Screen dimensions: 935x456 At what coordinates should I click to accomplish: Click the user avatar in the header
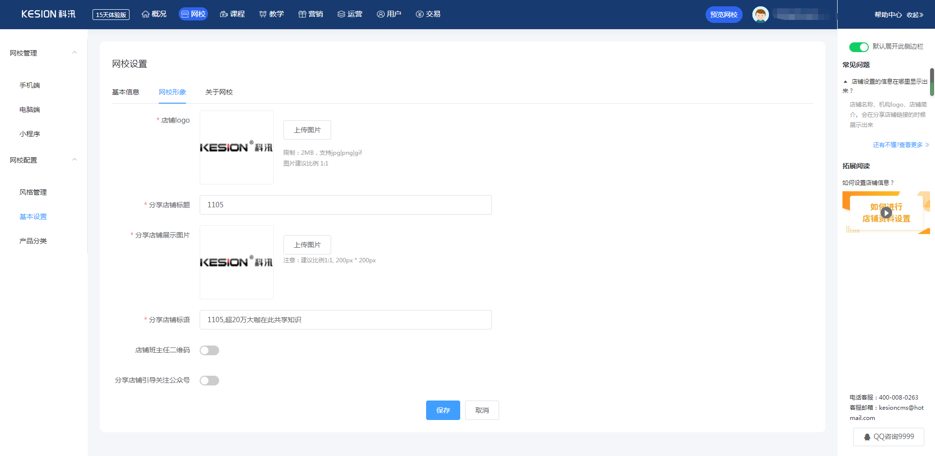click(760, 15)
